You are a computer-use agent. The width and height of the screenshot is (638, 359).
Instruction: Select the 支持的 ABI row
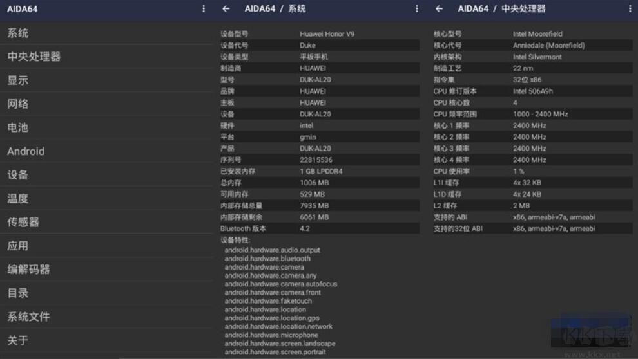coord(532,217)
